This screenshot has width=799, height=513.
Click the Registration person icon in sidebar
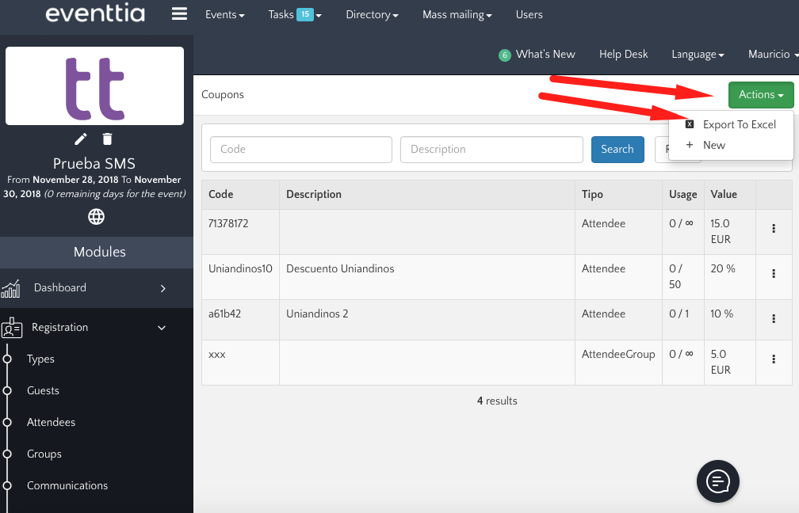click(13, 327)
